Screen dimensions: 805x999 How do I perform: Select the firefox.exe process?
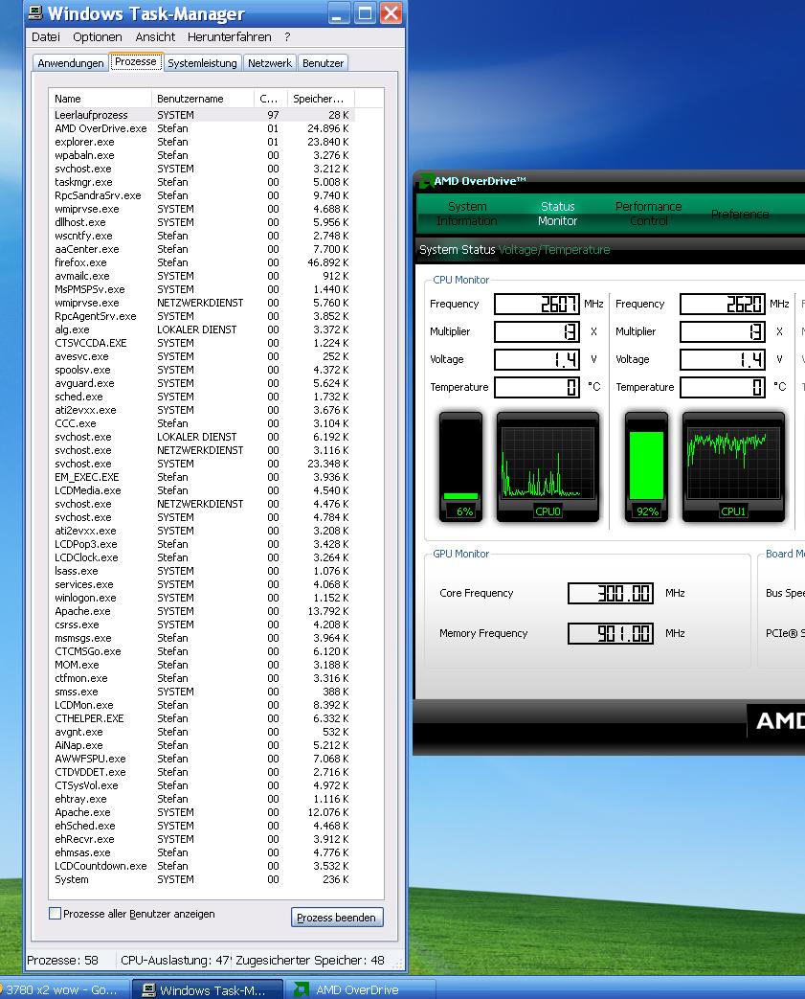point(202,262)
